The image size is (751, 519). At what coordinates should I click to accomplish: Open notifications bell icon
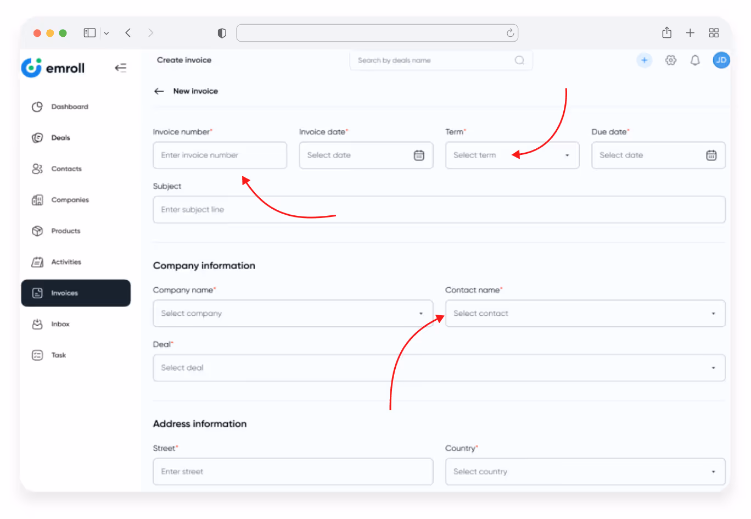point(695,60)
